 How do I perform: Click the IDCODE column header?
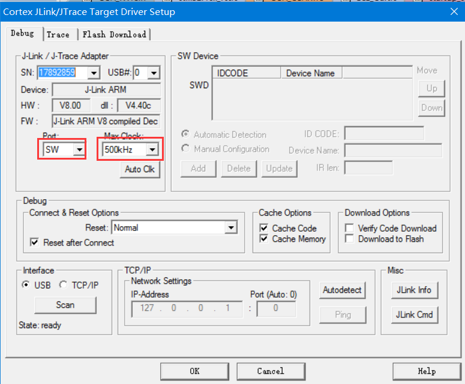tap(247, 73)
